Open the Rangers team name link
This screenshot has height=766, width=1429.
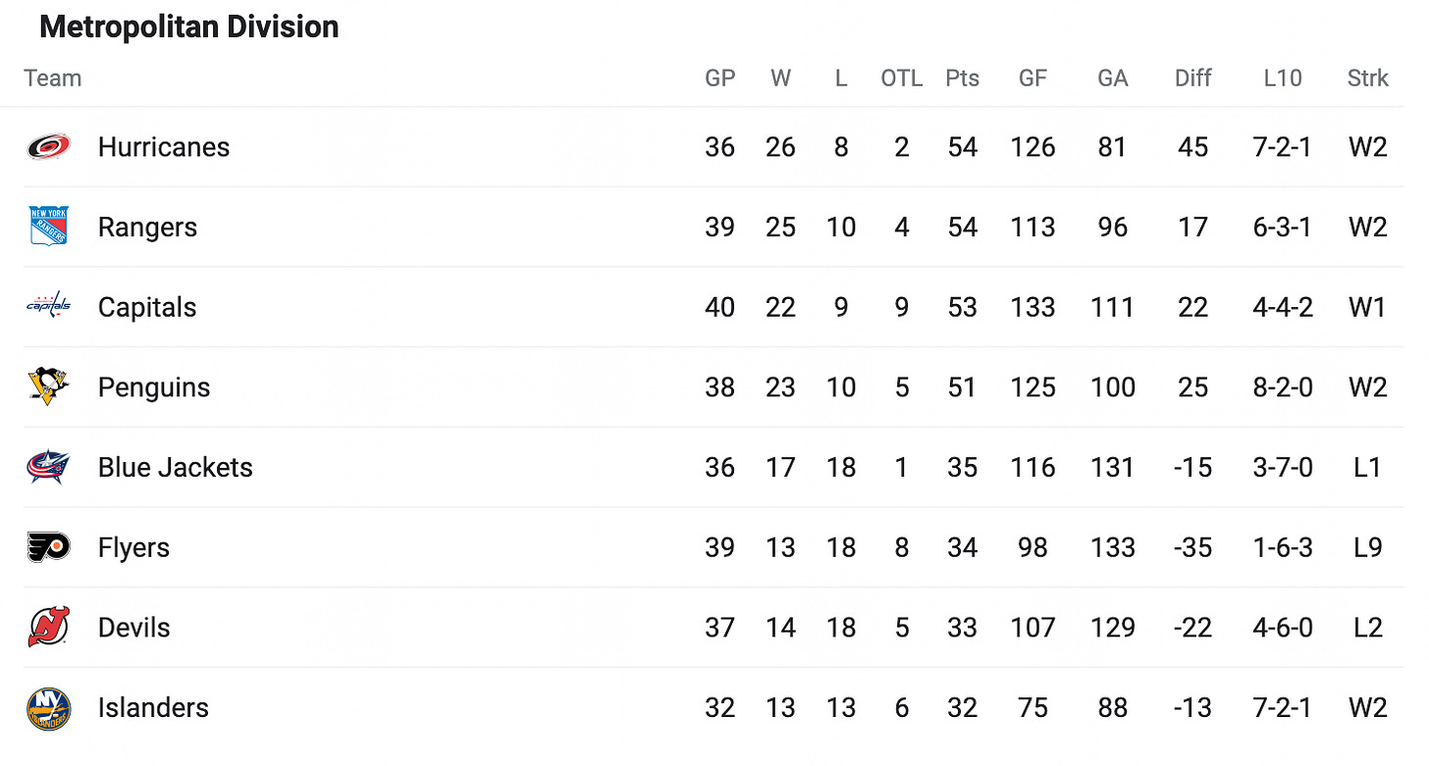(x=147, y=228)
